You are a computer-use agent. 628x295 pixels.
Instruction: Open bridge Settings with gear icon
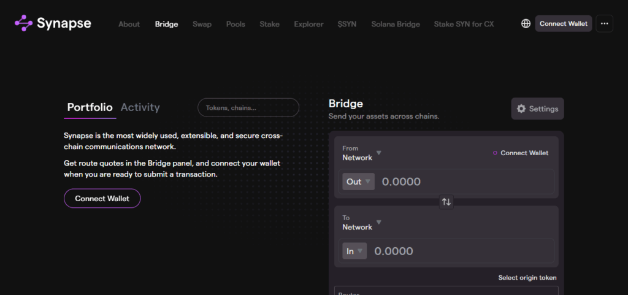click(x=537, y=109)
